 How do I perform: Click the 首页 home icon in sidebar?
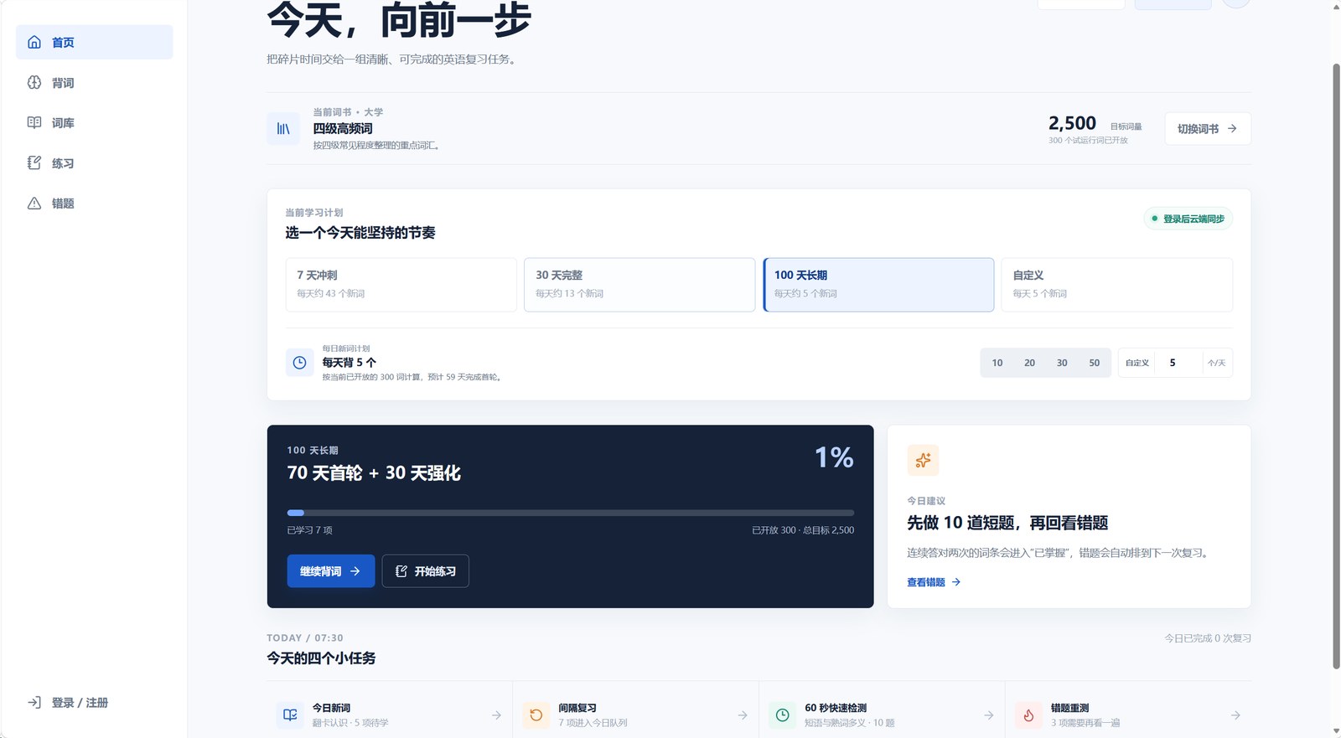click(34, 42)
